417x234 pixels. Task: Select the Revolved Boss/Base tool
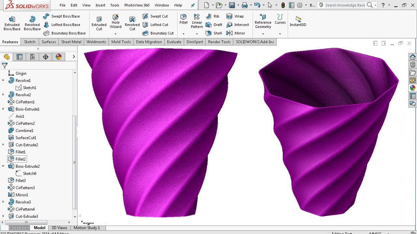32,23
